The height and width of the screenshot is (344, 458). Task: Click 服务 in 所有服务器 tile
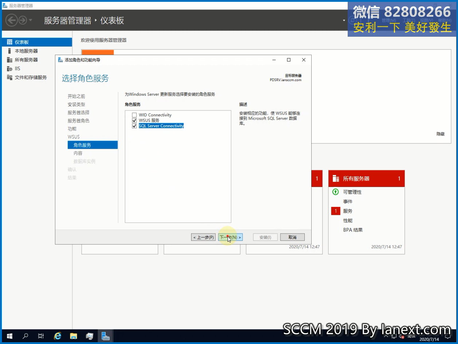(x=348, y=211)
